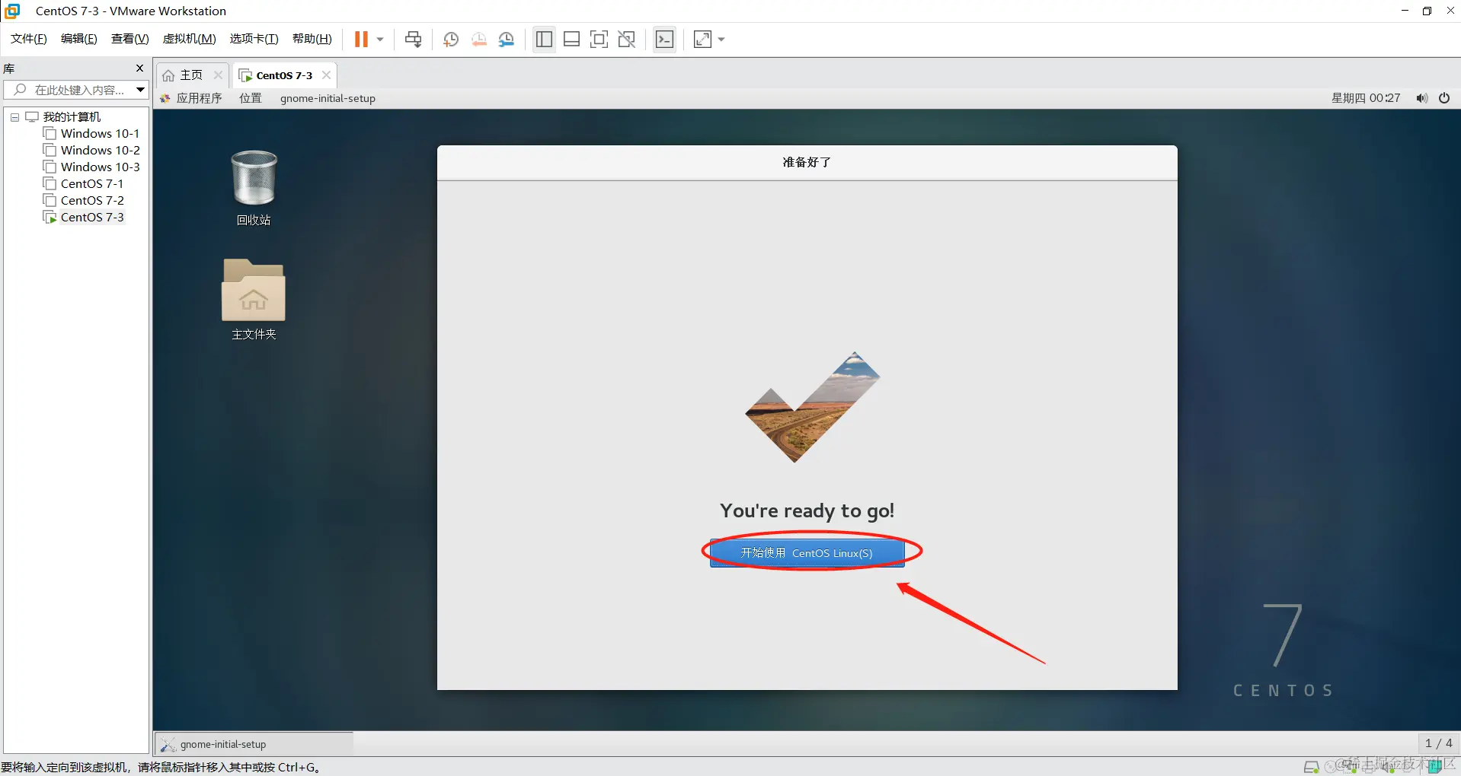Close the 主页 tab
Screen dimensions: 1461x776
218,75
